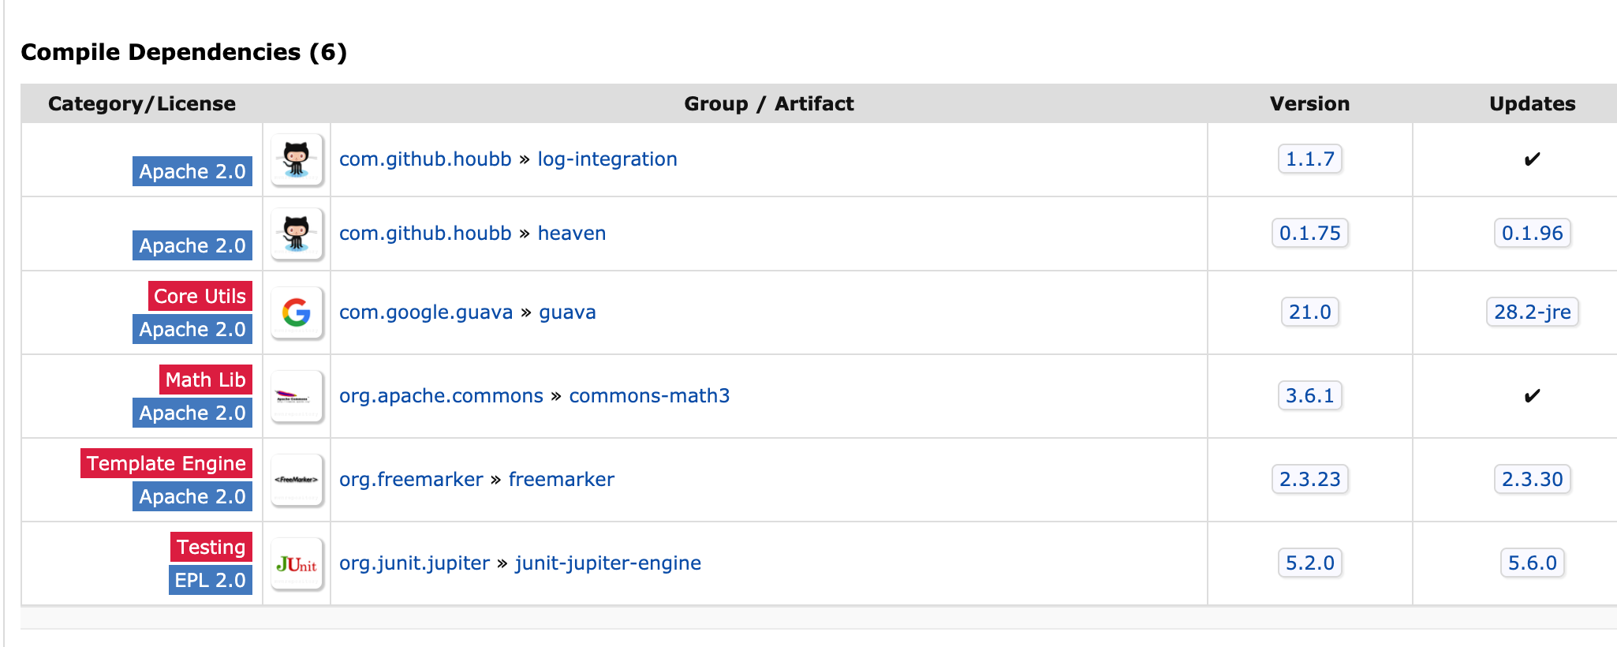Open the com.google.guava group link
The width and height of the screenshot is (1617, 647).
tap(426, 312)
